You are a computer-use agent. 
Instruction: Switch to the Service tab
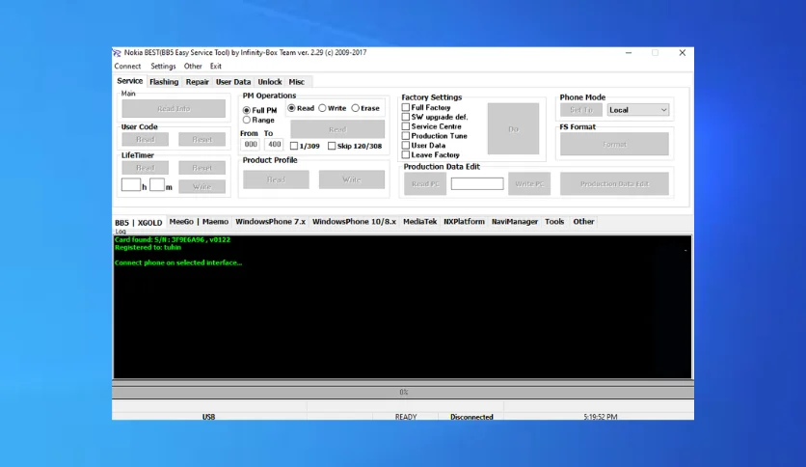[129, 81]
